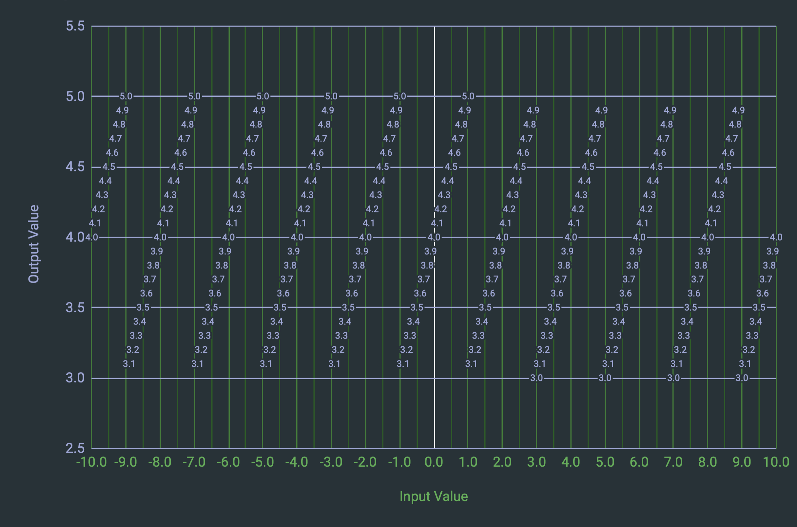Screen dimensions: 797x527
Task: Click the x-axis tick label -3.0
Action: (x=331, y=462)
